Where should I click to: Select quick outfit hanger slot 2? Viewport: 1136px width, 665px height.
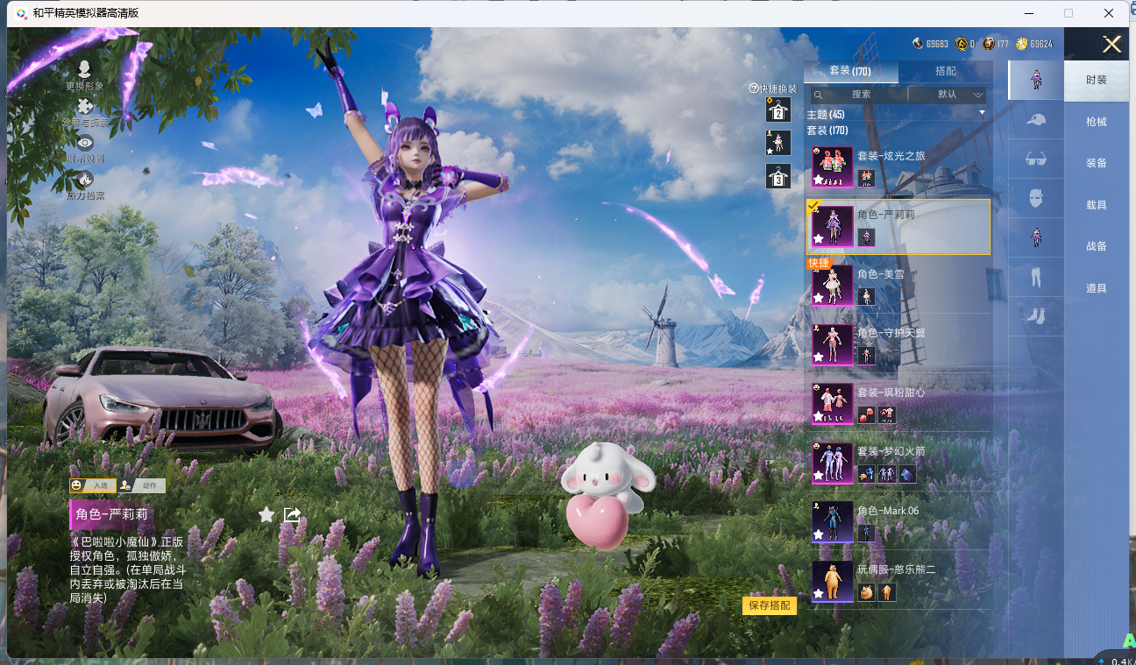778,110
